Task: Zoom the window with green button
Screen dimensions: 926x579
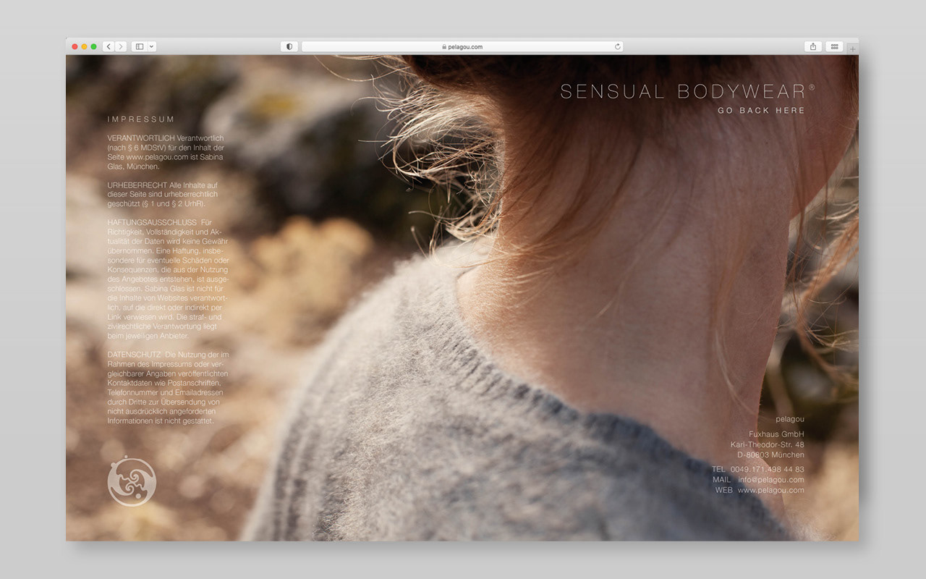Action: pos(93,46)
